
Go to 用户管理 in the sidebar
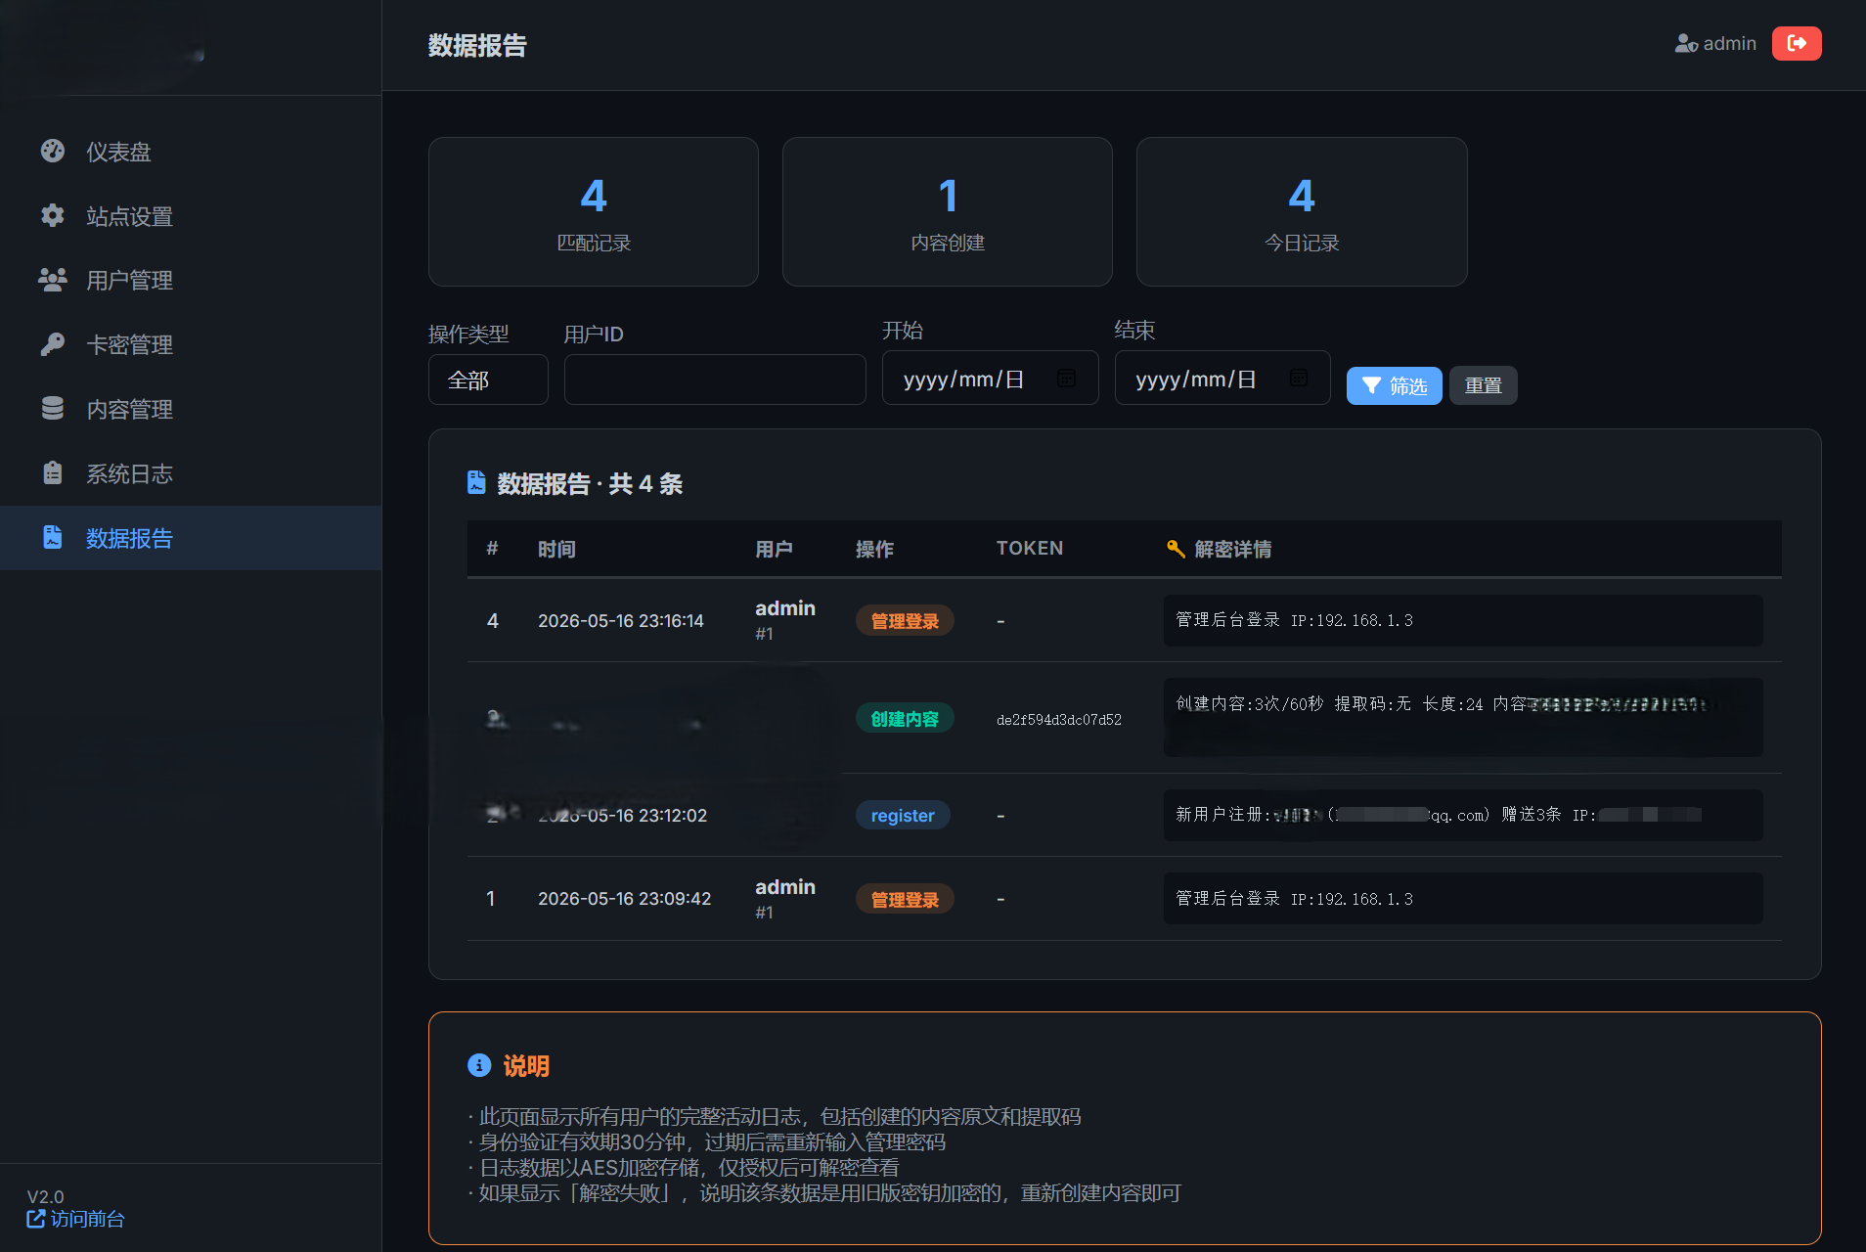[191, 281]
